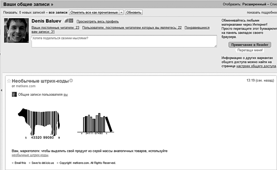Screen dimensions: 277x170
Task: Click the вы link after Общие записи пользователя
Action: coord(66,94)
